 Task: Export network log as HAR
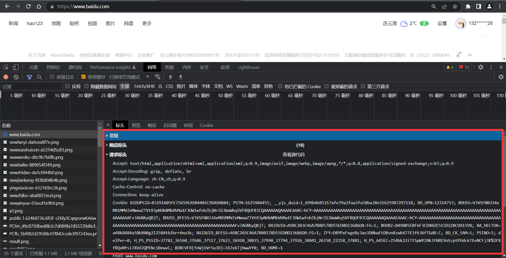[x=181, y=77]
